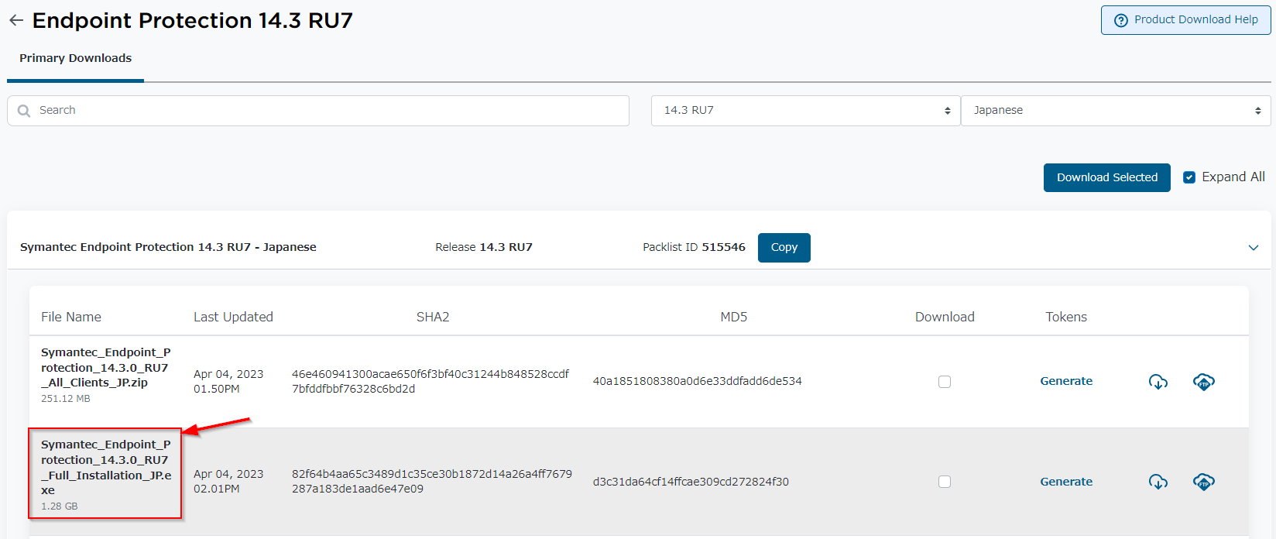Click the 1.28 GB file size
Screen dimensions: 1276x539
60,506
